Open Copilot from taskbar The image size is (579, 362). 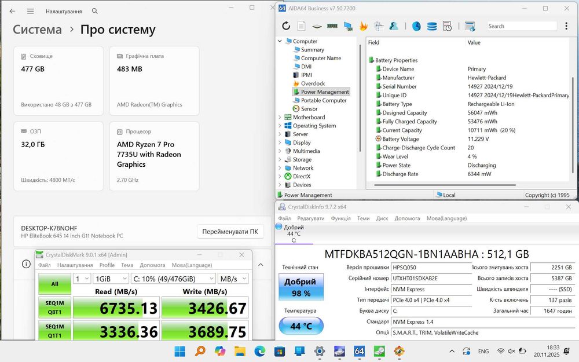[219, 351]
